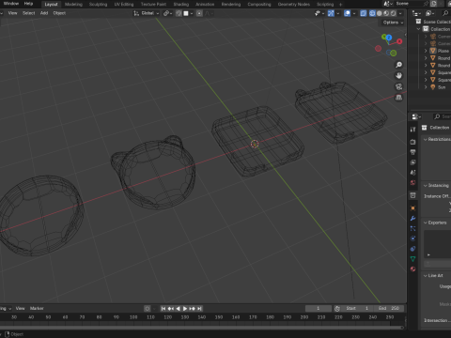Collapse the Collection tree in outliner

pos(418,29)
